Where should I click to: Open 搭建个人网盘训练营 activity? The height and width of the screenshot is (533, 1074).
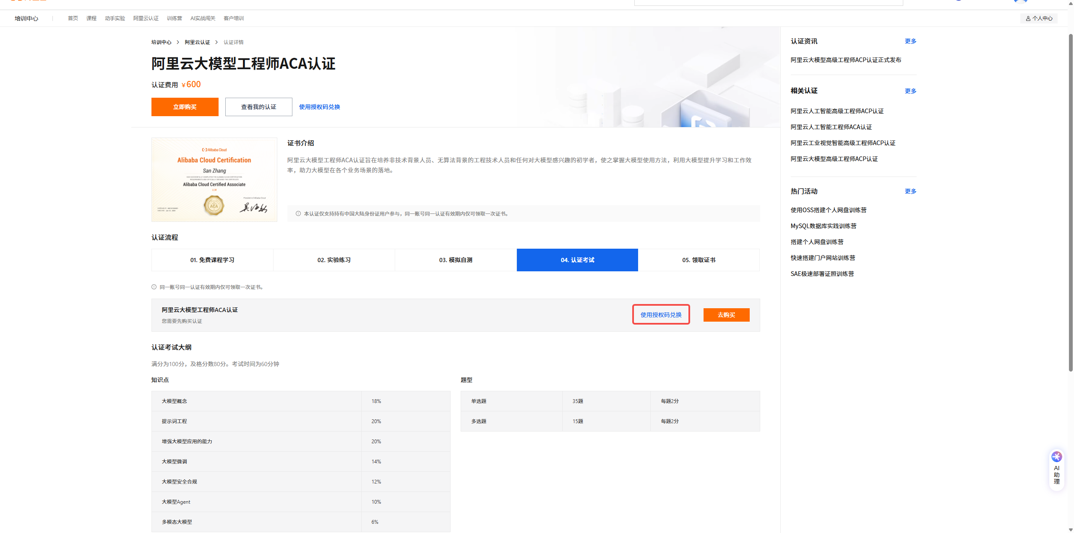click(x=817, y=242)
